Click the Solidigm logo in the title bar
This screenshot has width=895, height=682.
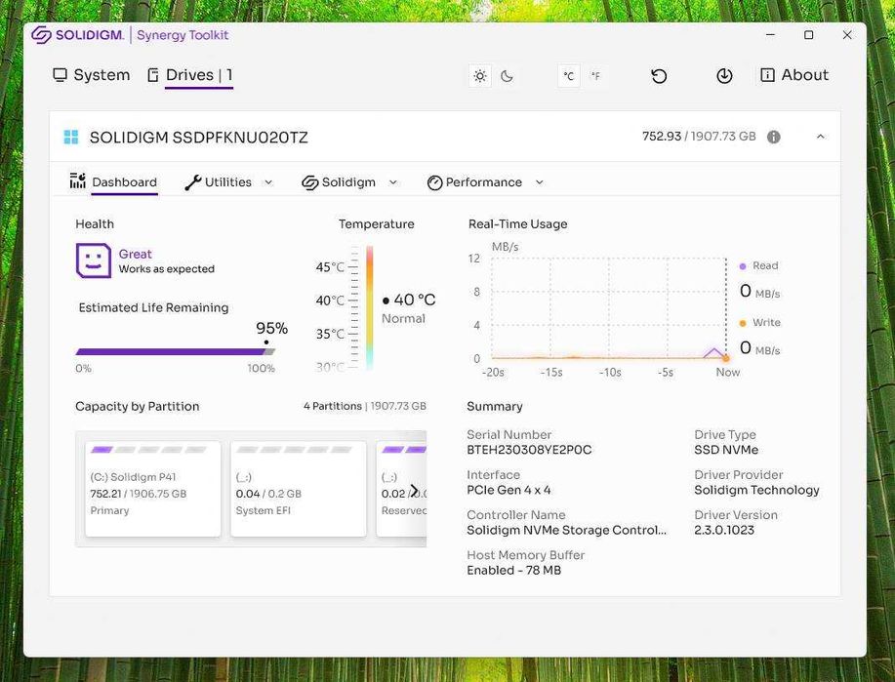click(78, 35)
